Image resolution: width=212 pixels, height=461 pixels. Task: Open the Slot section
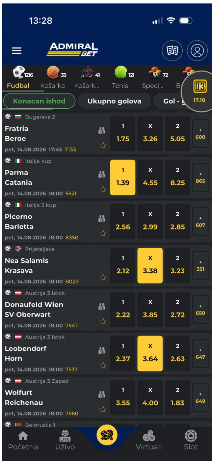pyautogui.click(x=191, y=440)
